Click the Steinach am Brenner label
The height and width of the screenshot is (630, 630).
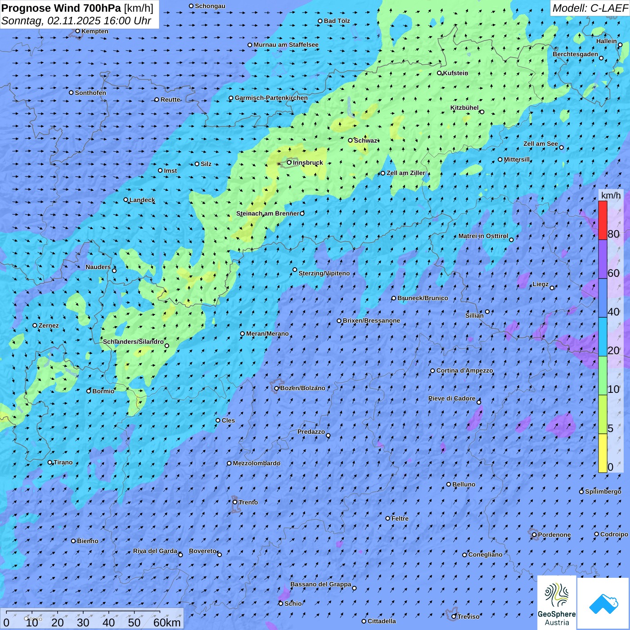pyautogui.click(x=268, y=213)
